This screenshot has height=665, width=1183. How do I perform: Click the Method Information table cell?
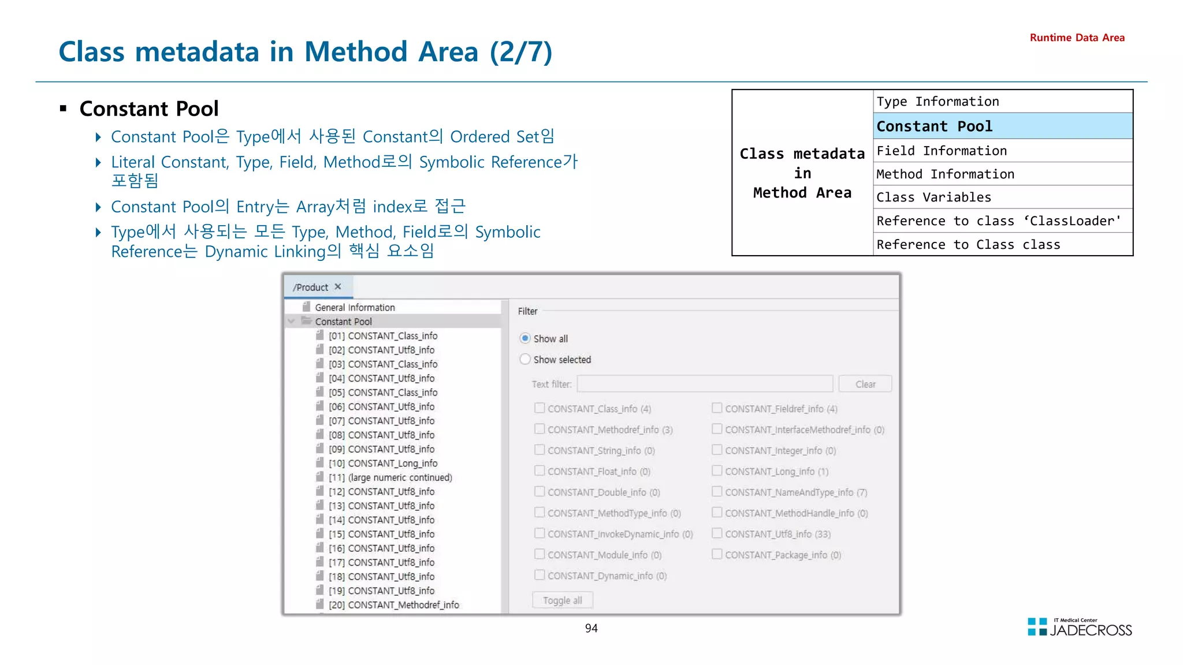click(x=1003, y=174)
